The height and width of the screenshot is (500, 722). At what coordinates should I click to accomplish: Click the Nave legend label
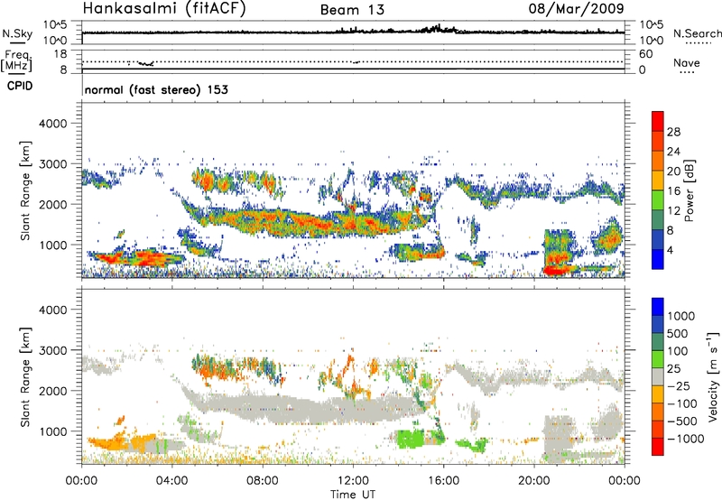click(687, 62)
